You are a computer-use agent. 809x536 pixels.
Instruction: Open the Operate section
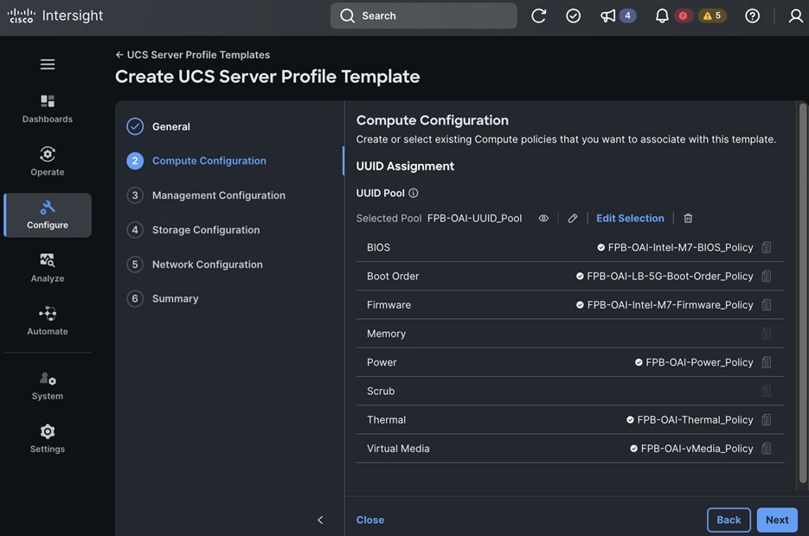point(48,162)
